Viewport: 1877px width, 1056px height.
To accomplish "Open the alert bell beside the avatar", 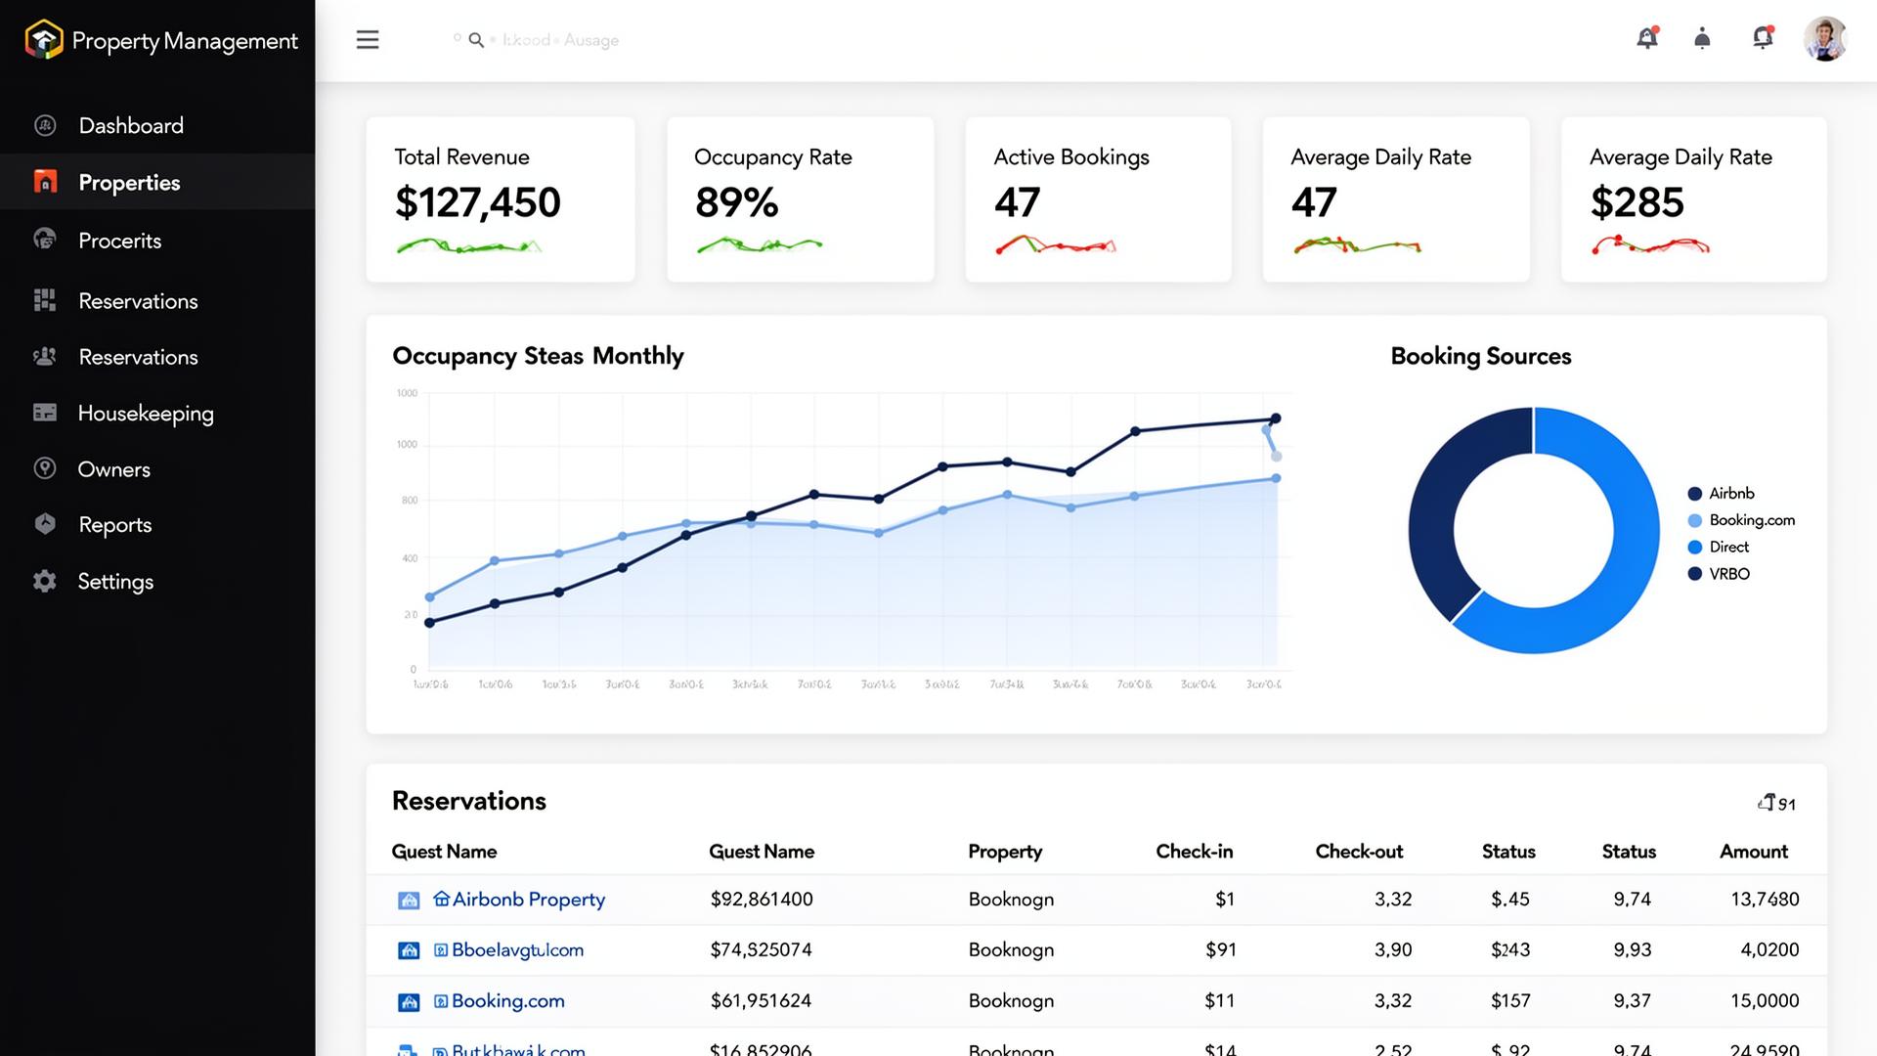I will [x=1763, y=38].
